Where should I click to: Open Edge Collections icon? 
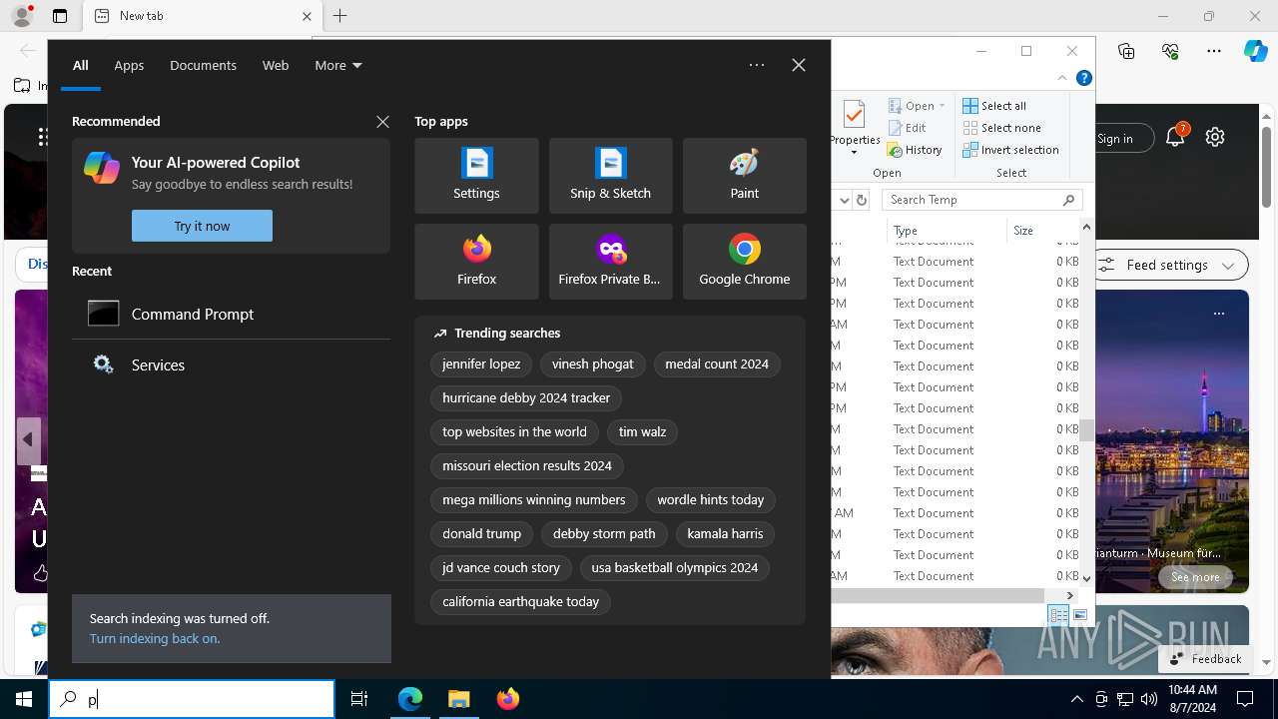pos(1126,51)
